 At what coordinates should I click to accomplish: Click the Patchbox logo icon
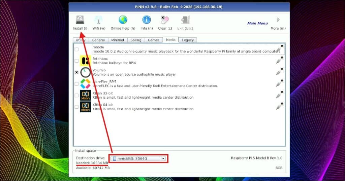tap(85, 61)
